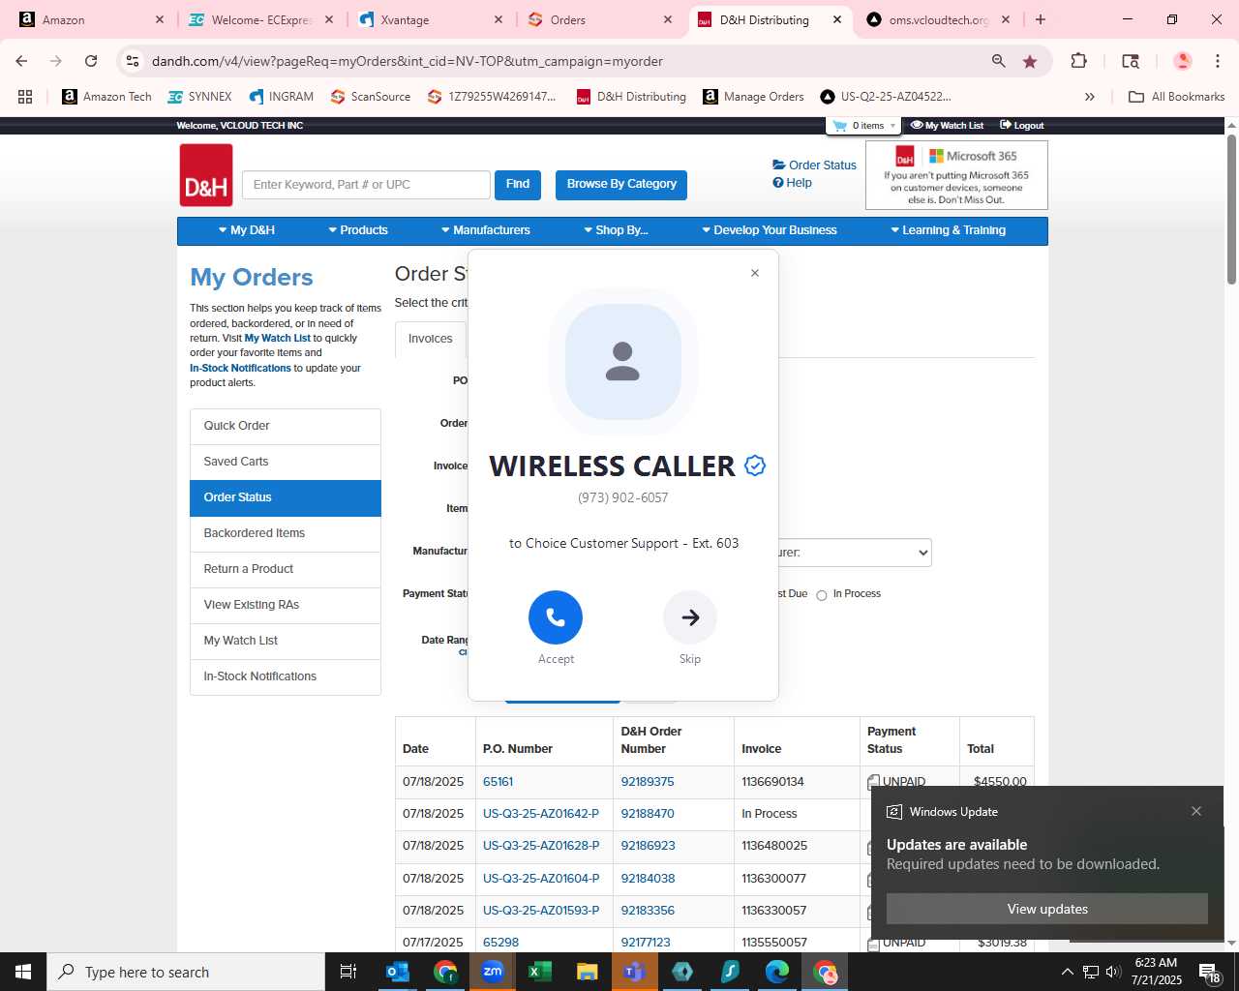
Task: Open P.O. US-Q3-25-AZ01604-P
Action: 541,879
